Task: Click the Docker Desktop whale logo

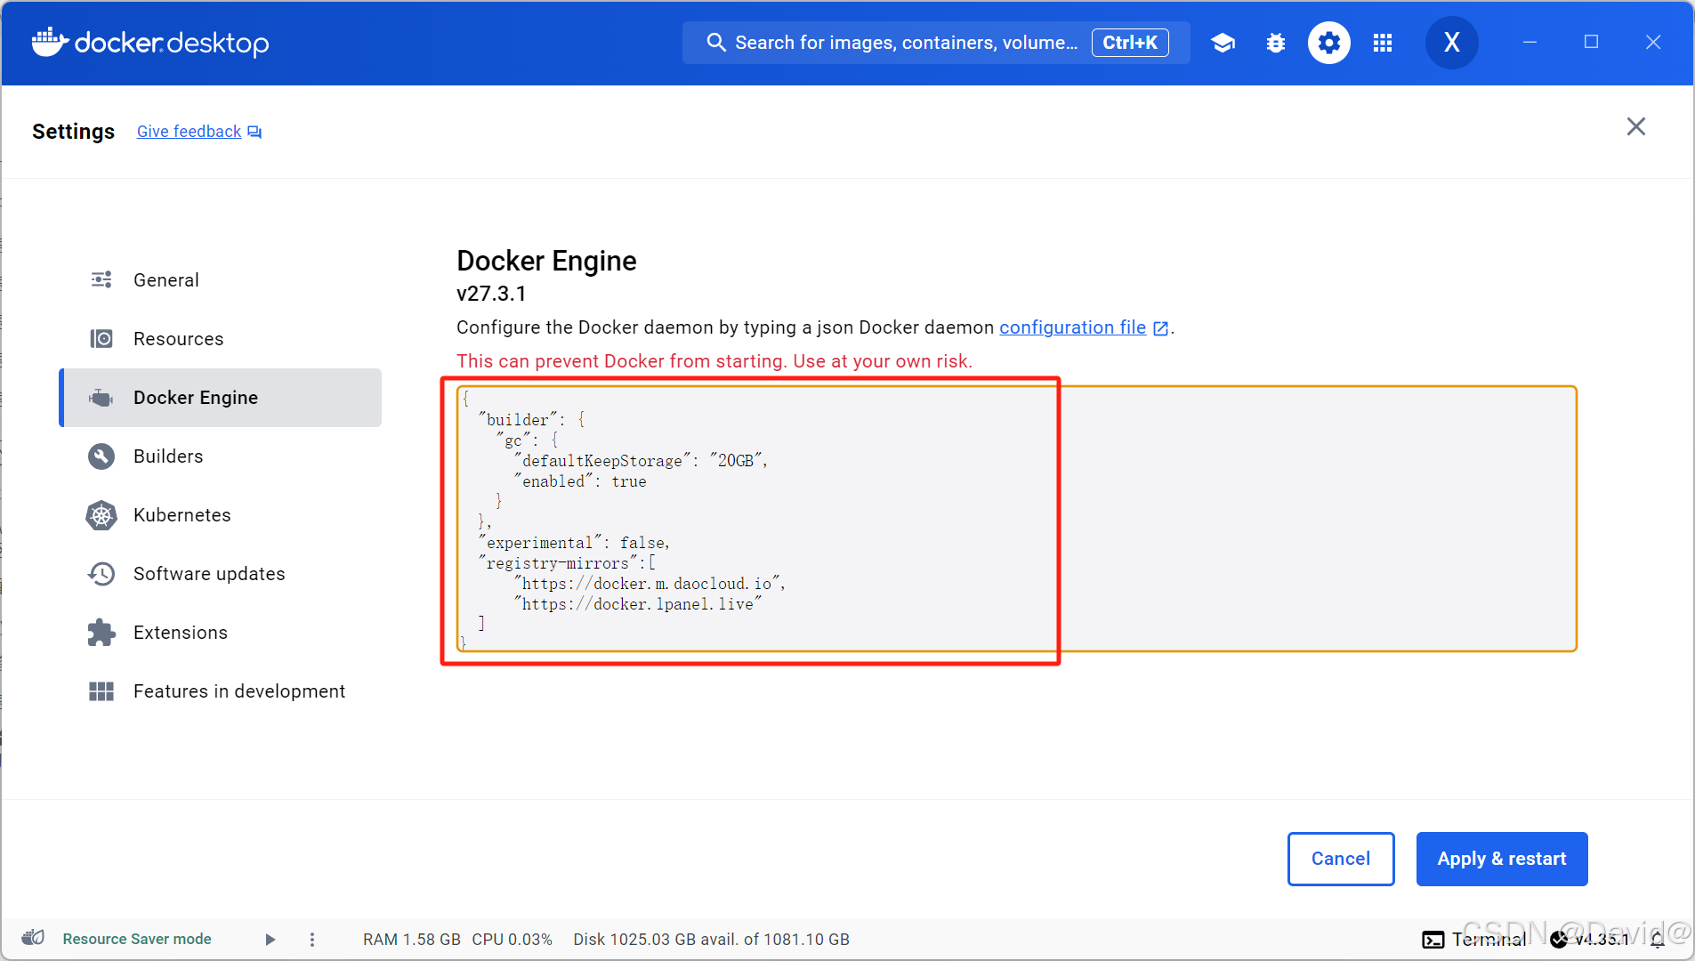Action: [x=51, y=42]
